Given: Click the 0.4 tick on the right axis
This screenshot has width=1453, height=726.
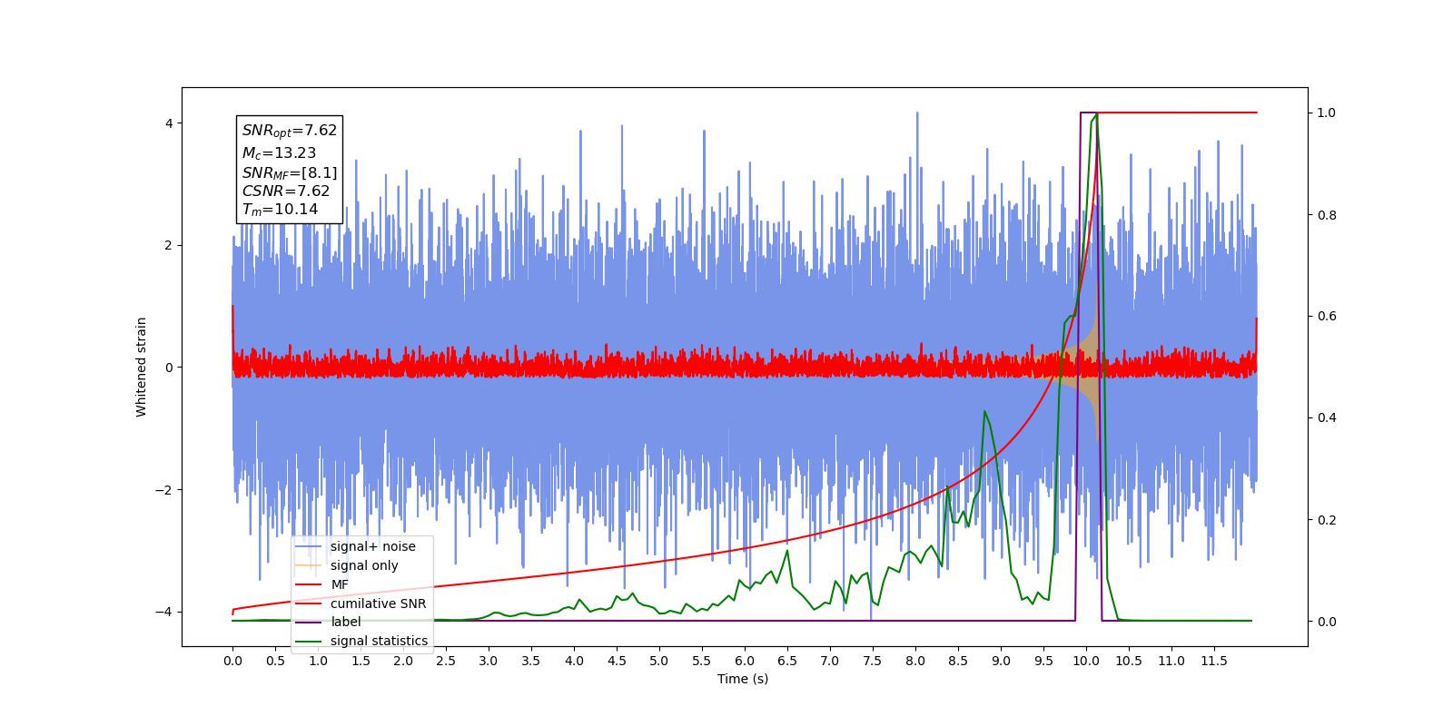Looking at the screenshot, I should point(1327,418).
